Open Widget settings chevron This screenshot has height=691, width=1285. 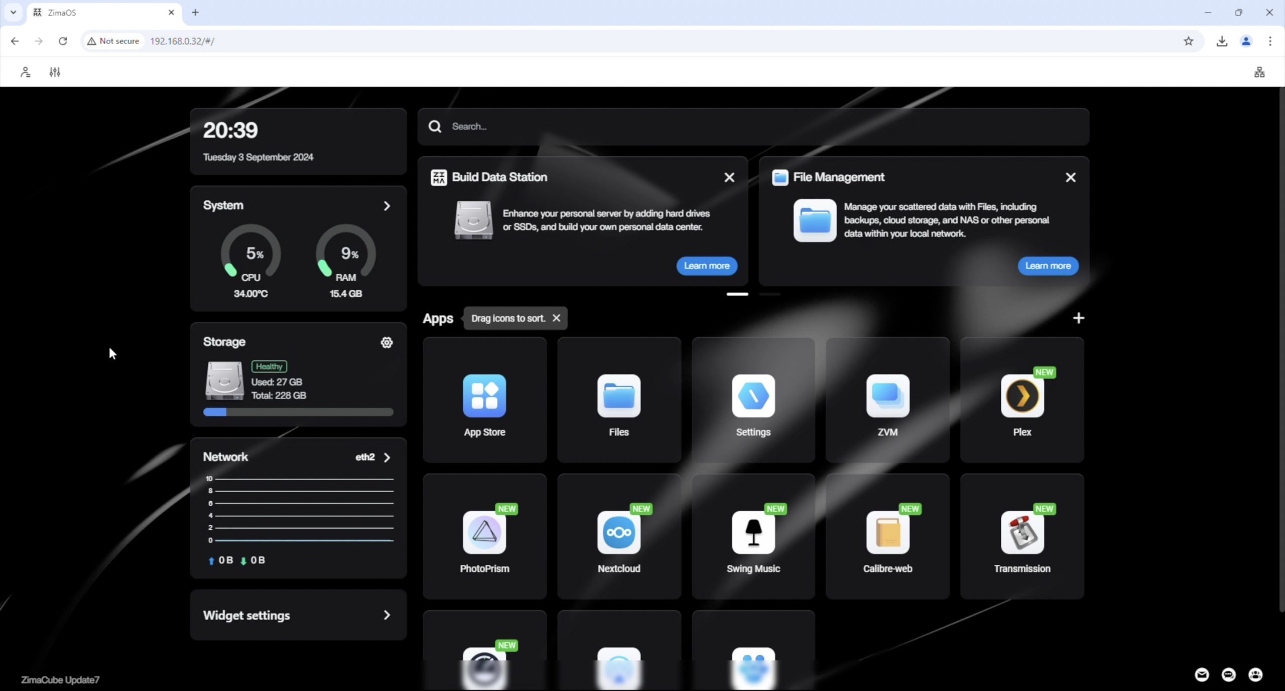point(387,615)
